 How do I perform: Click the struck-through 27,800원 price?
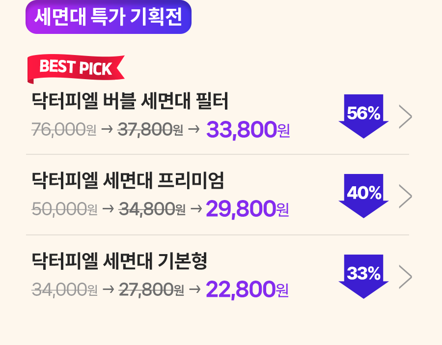152,289
